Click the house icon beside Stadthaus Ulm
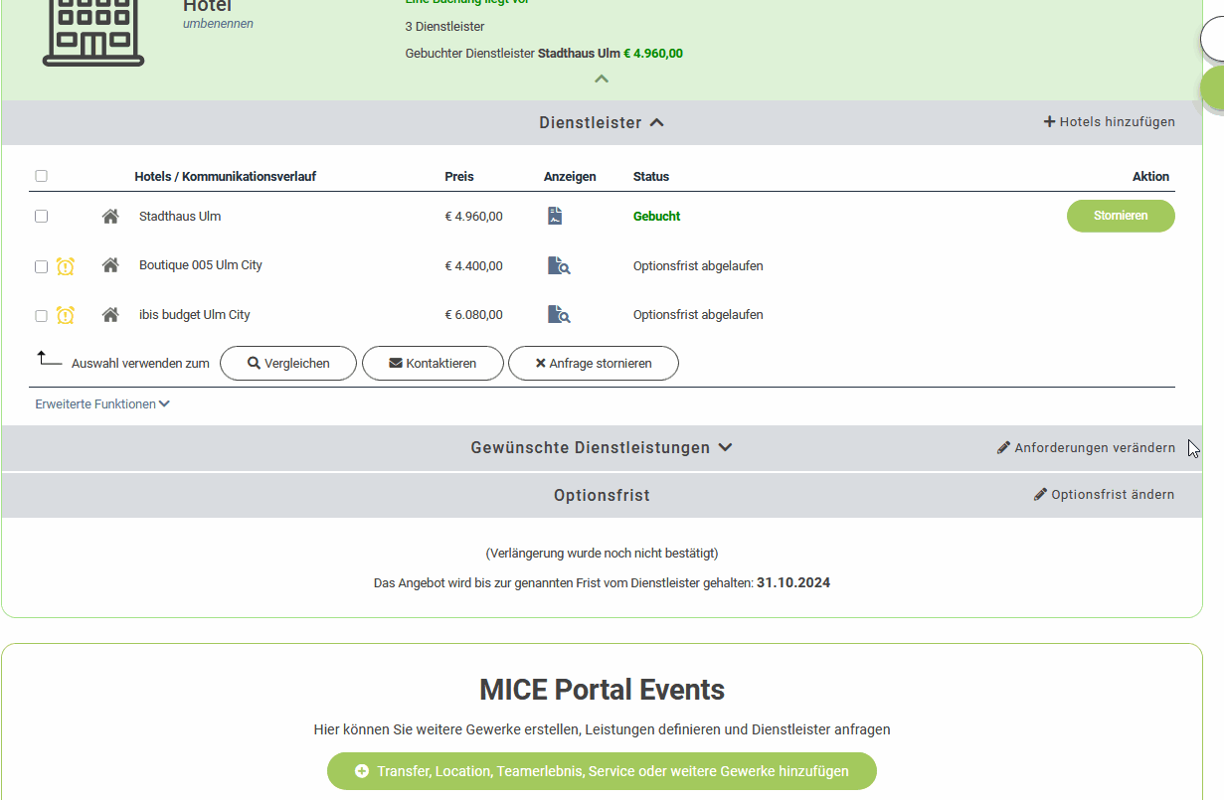The image size is (1224, 800). tap(110, 216)
